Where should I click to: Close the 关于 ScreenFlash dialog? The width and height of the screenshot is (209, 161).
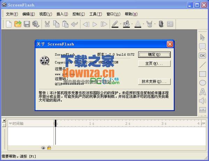pyautogui.click(x=170, y=44)
